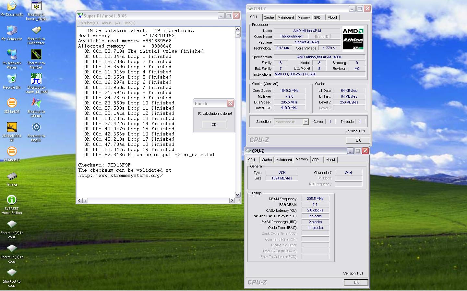Expand the Processor #1 selection dropdown

(305, 122)
